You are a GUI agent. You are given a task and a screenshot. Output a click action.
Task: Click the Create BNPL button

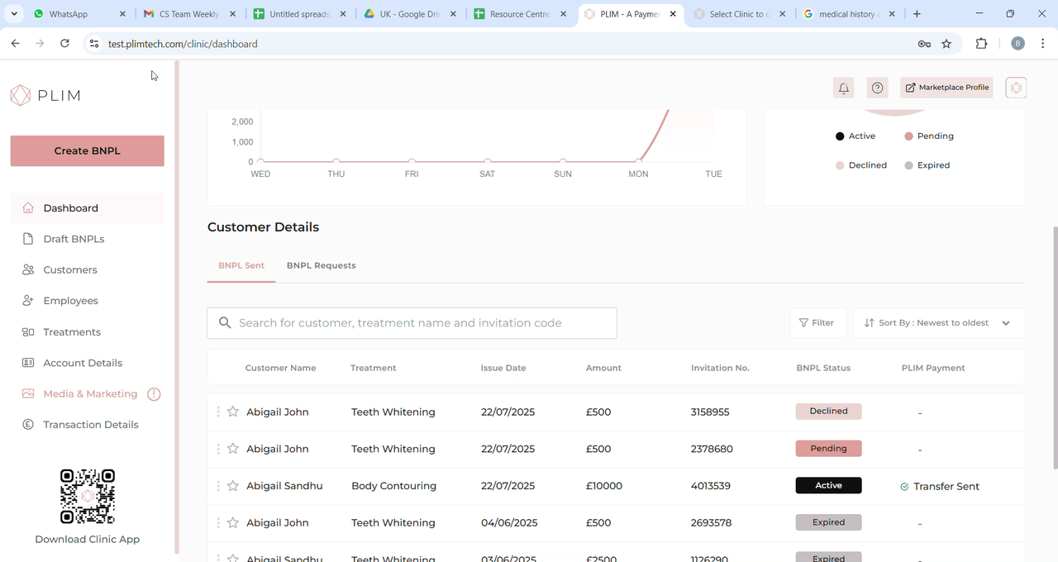88,151
